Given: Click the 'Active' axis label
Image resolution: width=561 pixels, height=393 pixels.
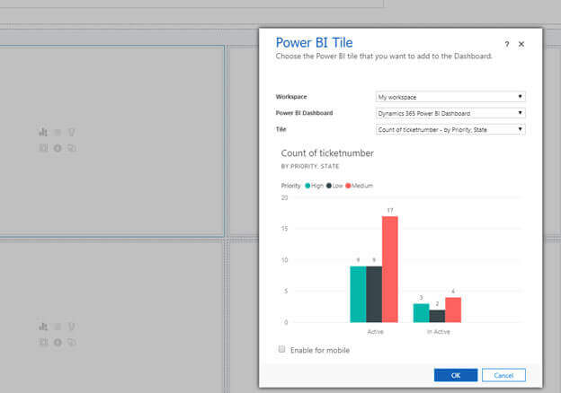Looking at the screenshot, I should pyautogui.click(x=375, y=332).
